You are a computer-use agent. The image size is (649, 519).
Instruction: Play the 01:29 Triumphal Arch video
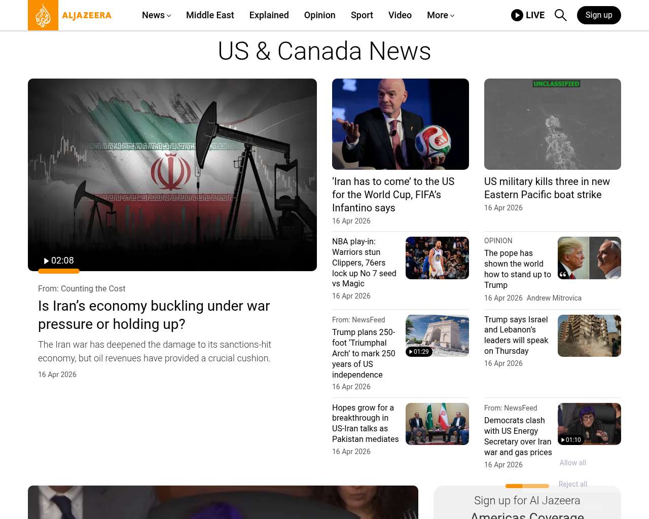coord(419,352)
